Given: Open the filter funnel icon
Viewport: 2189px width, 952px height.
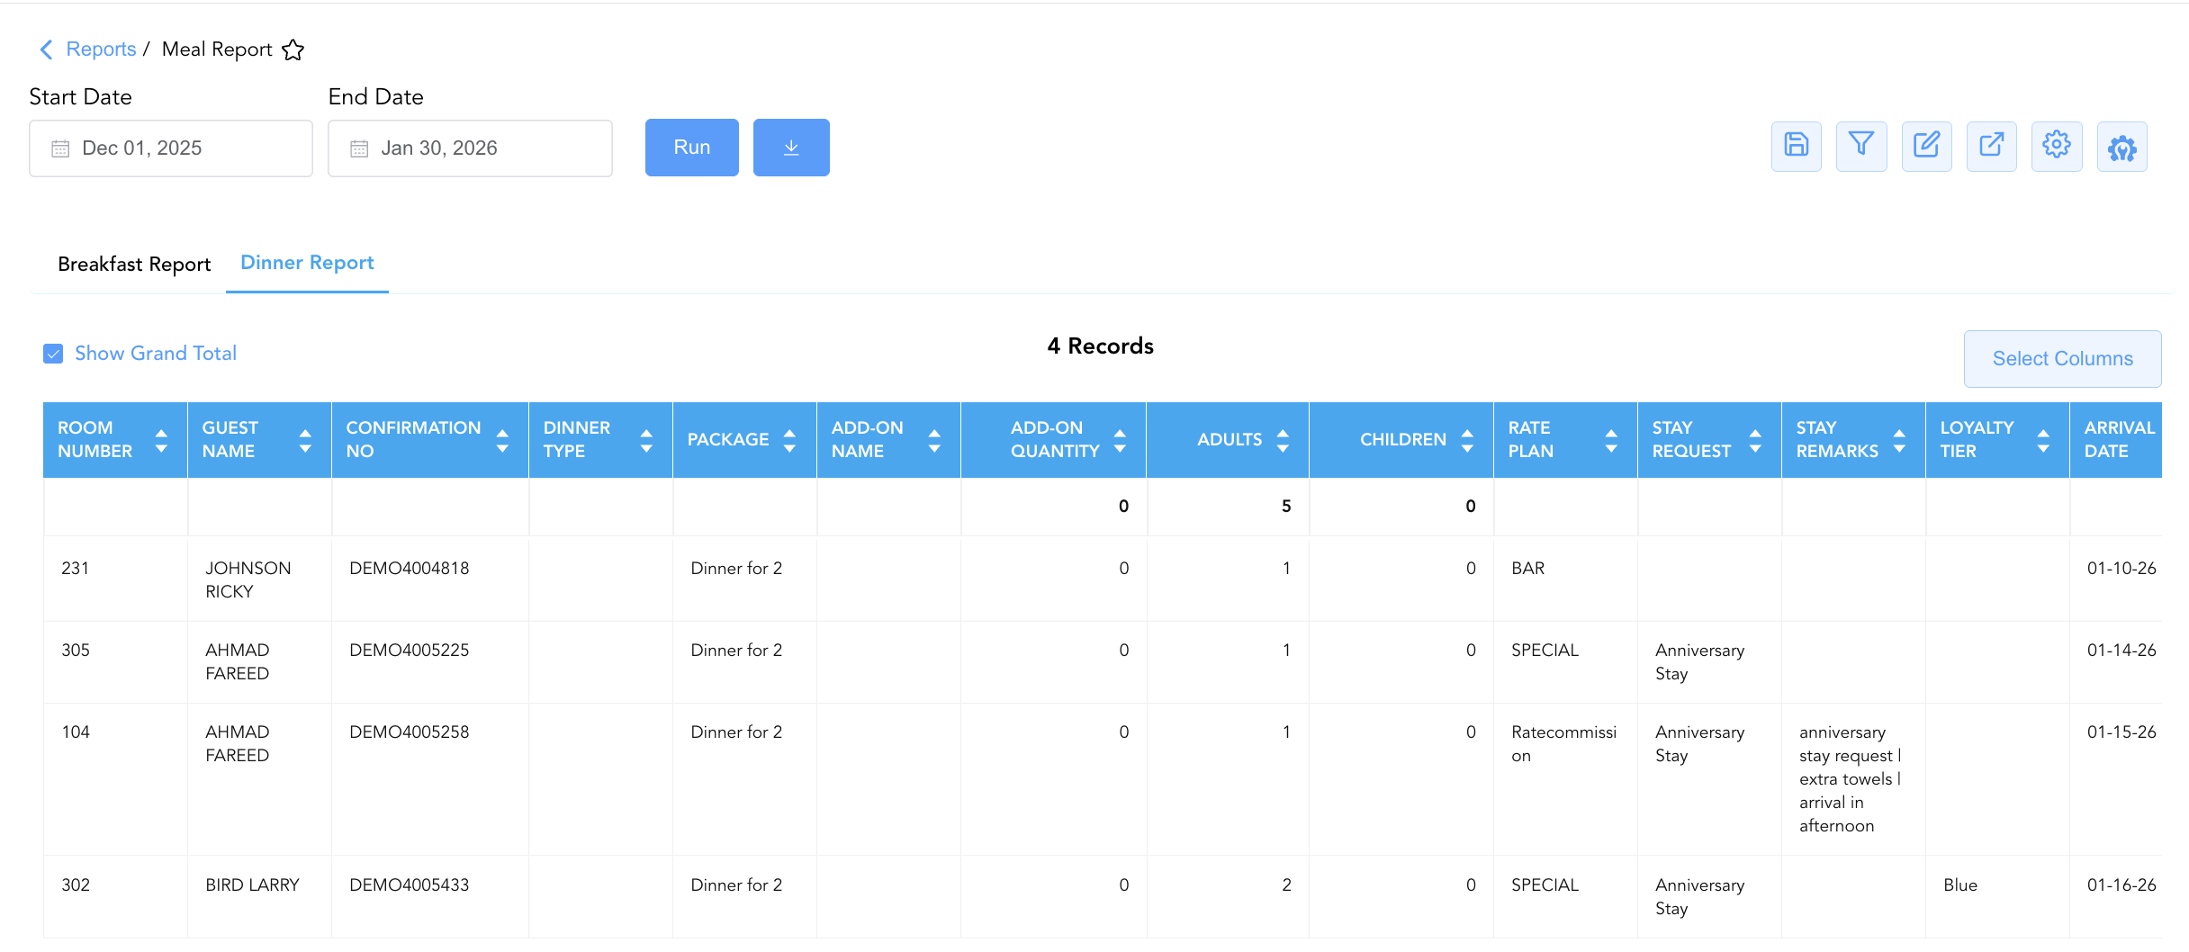Looking at the screenshot, I should [x=1861, y=146].
